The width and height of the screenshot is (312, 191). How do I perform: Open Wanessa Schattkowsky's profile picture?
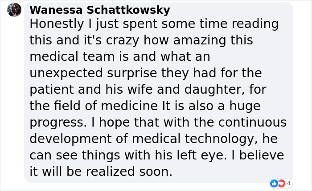(14, 9)
